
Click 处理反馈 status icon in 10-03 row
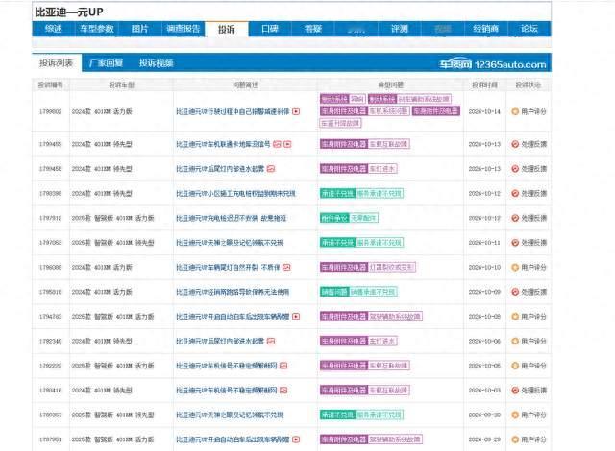(515, 391)
